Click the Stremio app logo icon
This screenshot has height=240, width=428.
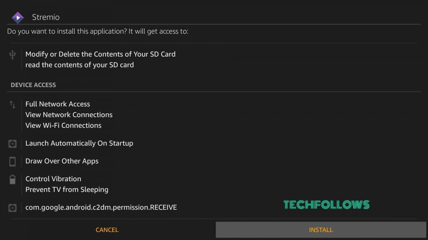tap(18, 18)
